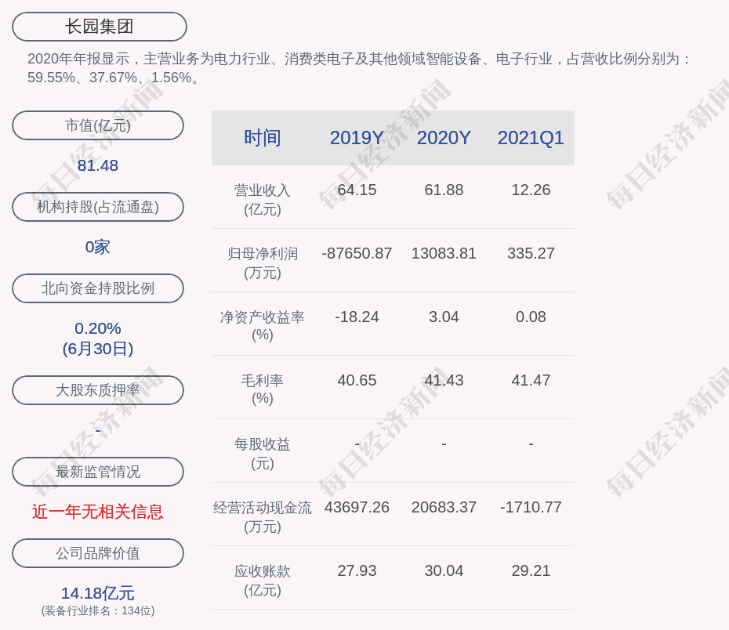Select the 2020Y column header
Viewport: 729px width, 630px height.
444,138
